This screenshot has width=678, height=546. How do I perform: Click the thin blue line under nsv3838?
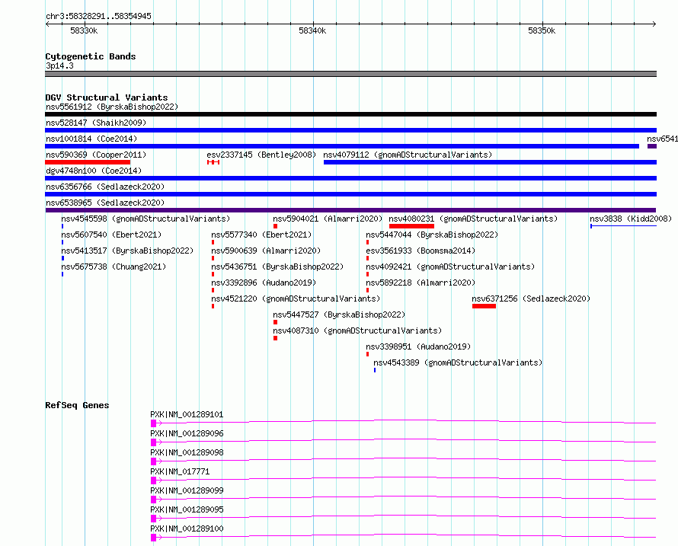(x=623, y=226)
